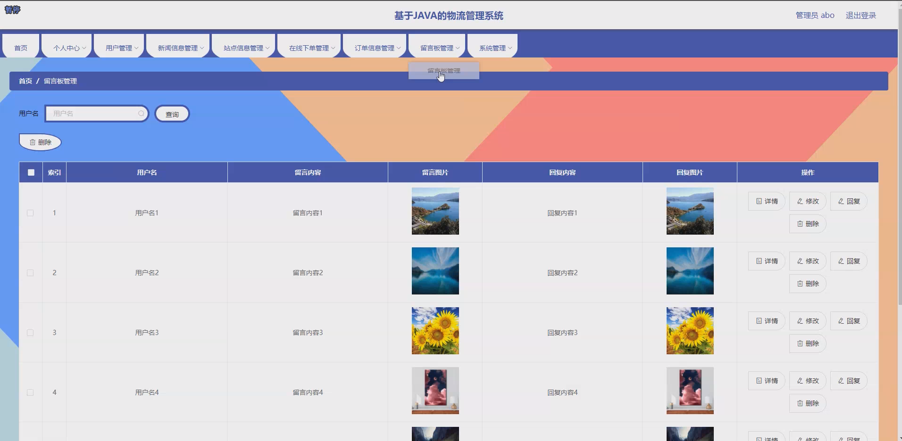The image size is (902, 441).
Task: Delete the 用户名2 message row
Action: (808, 284)
